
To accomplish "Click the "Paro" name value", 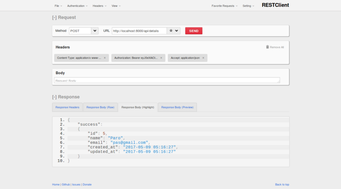I will tap(115, 138).
